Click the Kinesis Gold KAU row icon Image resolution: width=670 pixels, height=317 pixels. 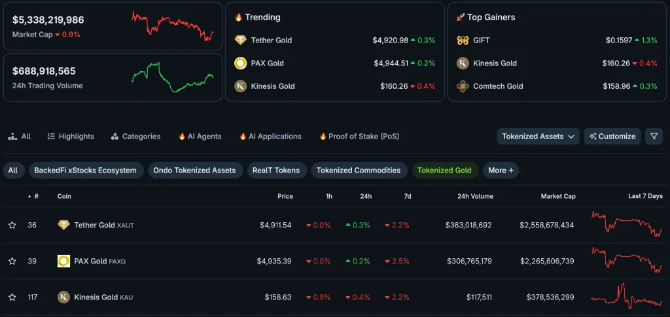point(63,297)
